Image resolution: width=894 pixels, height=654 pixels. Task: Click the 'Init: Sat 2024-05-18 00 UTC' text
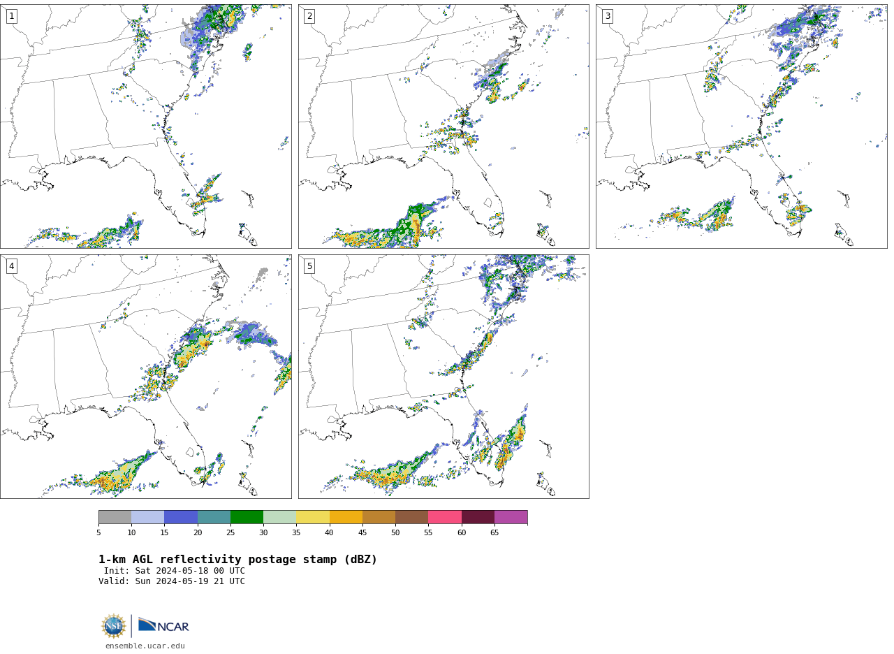click(x=175, y=571)
